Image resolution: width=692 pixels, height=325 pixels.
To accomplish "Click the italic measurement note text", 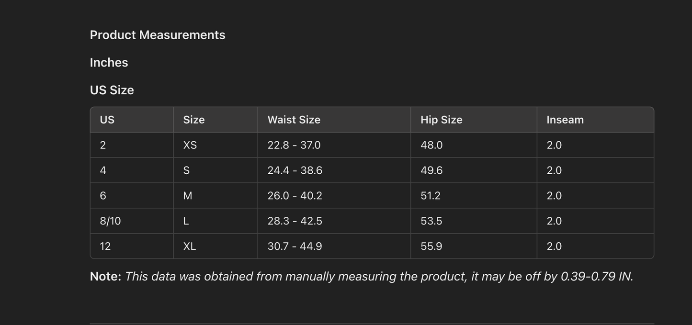I will coord(379,277).
